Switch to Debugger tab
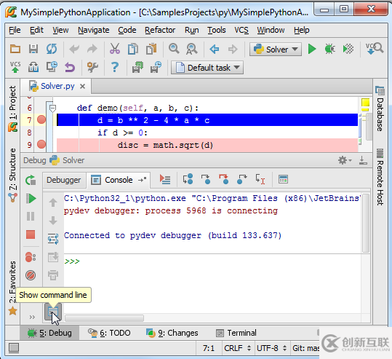The width and height of the screenshot is (392, 359). pos(64,180)
